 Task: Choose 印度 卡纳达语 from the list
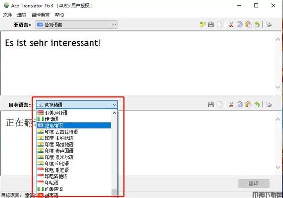tap(74, 138)
